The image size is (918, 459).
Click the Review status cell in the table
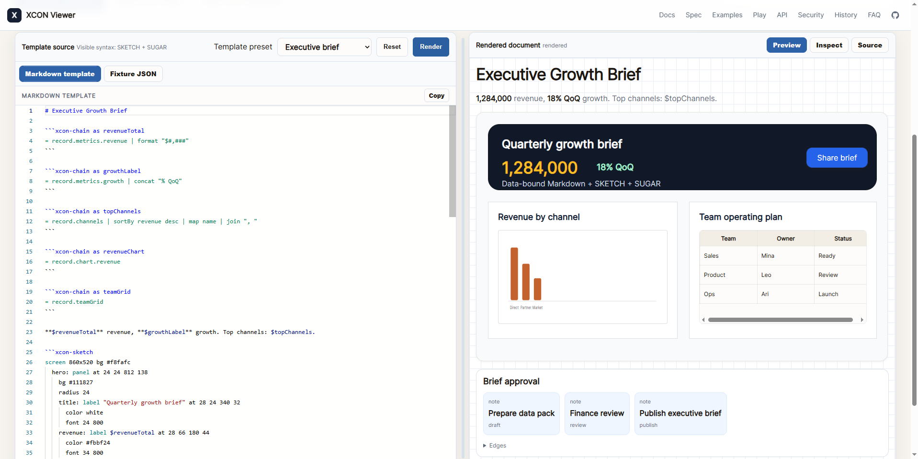point(841,275)
